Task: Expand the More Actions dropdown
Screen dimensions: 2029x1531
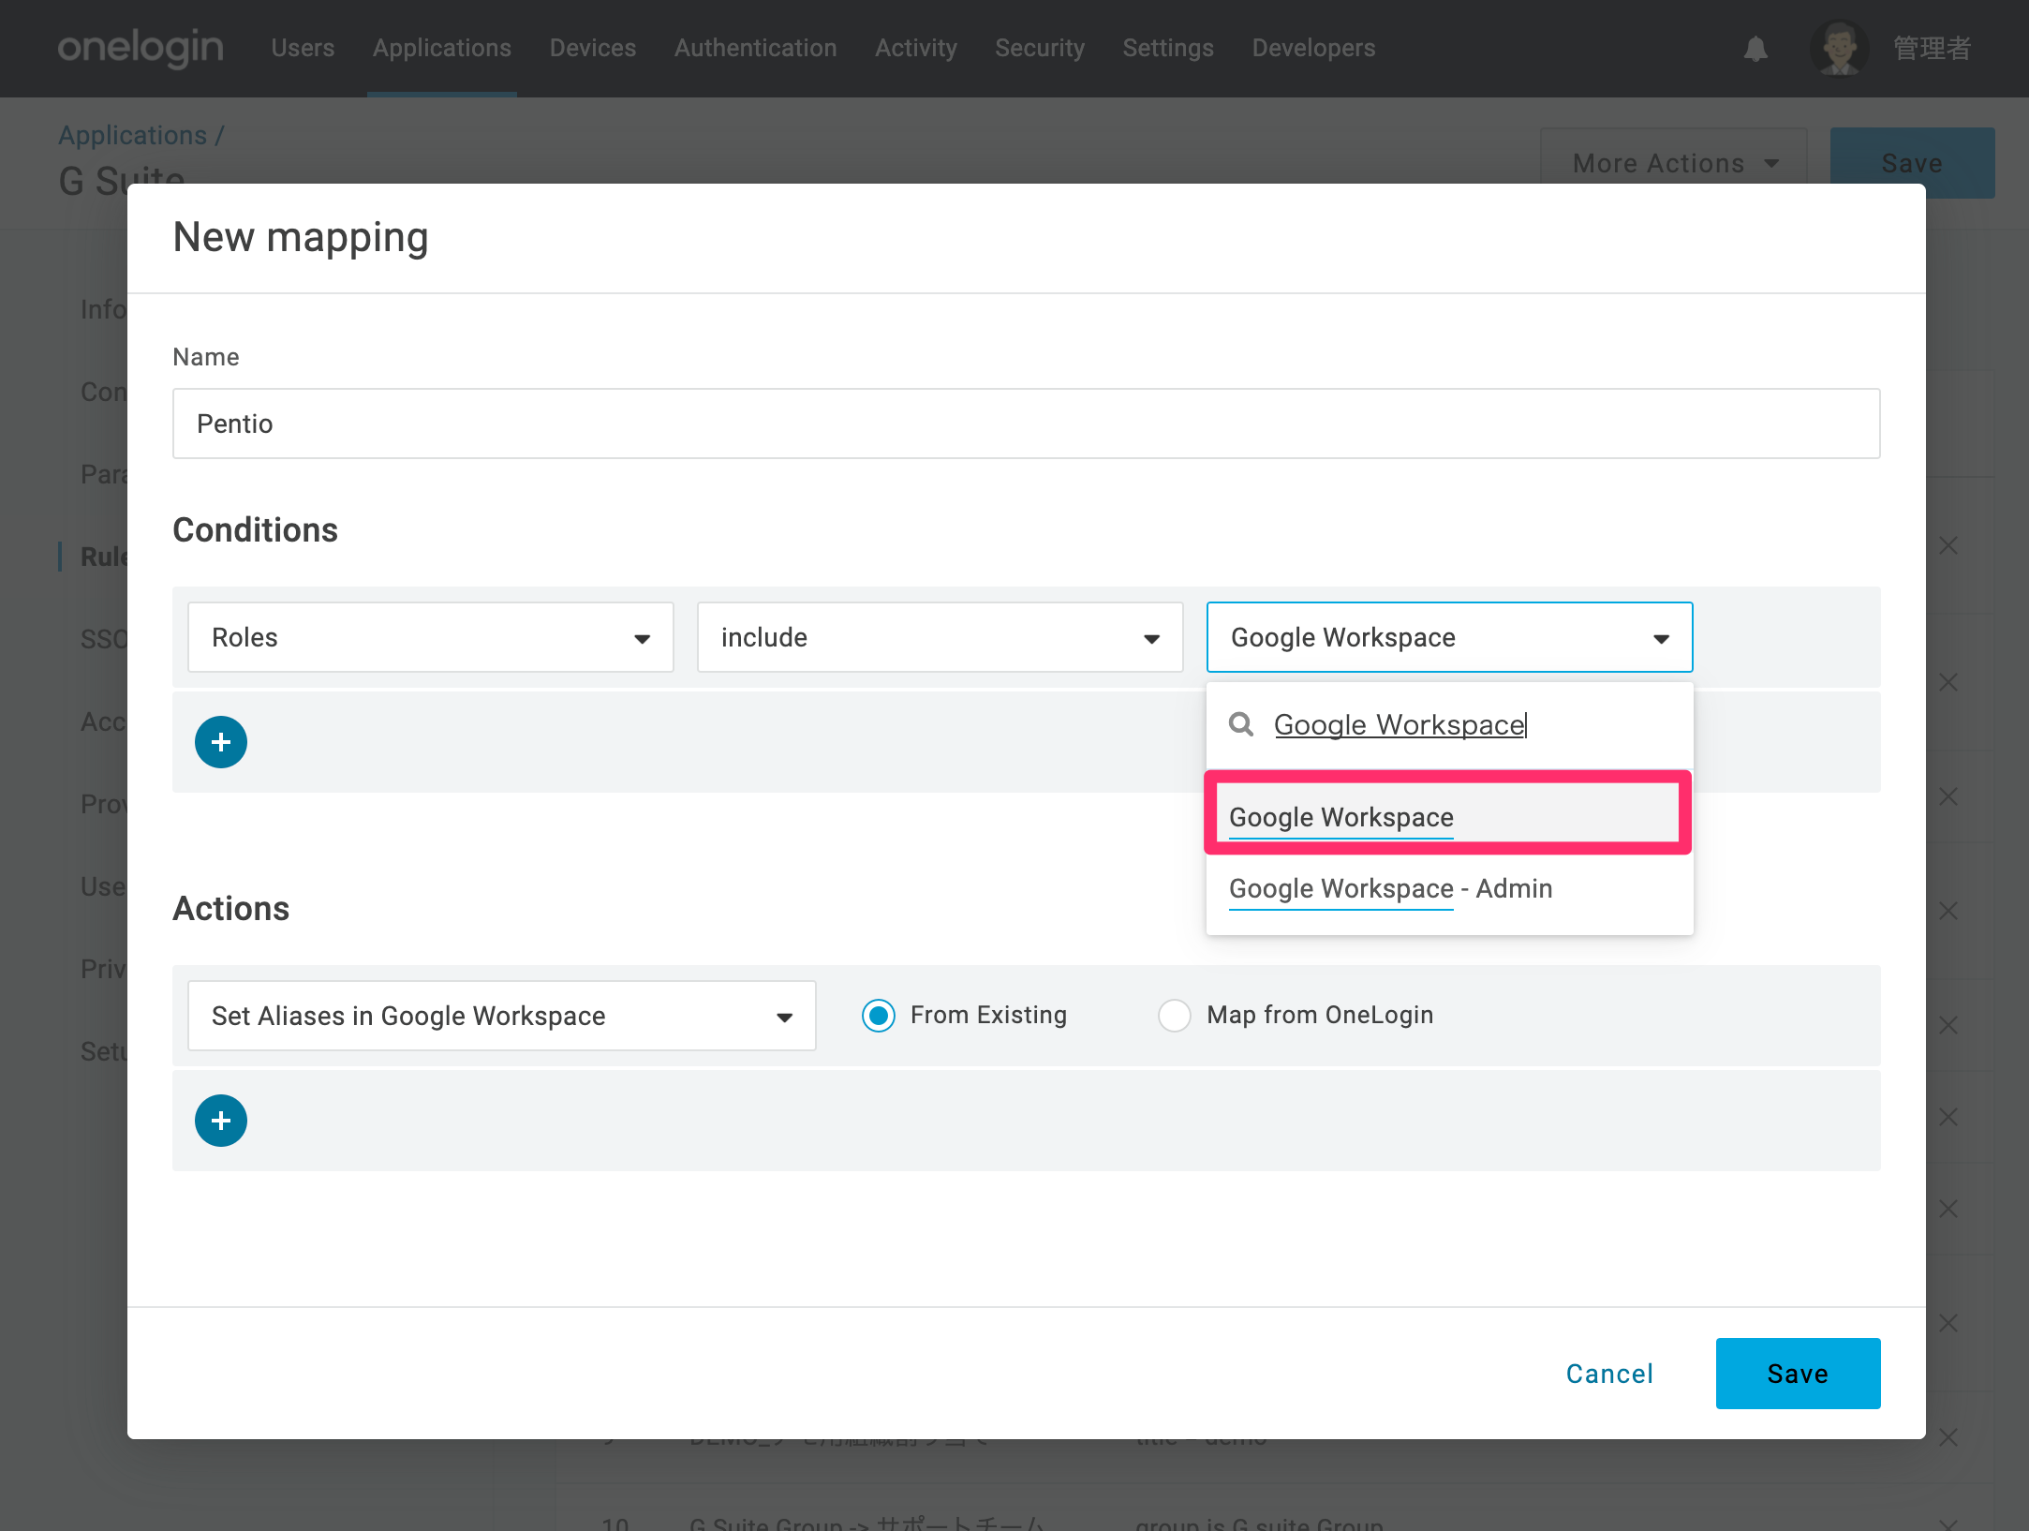Action: [1674, 163]
